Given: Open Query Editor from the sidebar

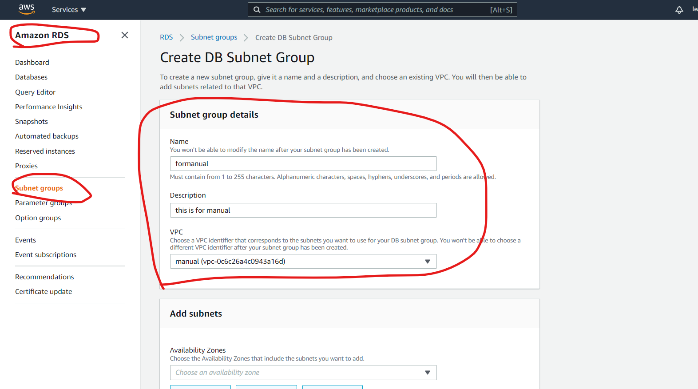Looking at the screenshot, I should pos(35,92).
